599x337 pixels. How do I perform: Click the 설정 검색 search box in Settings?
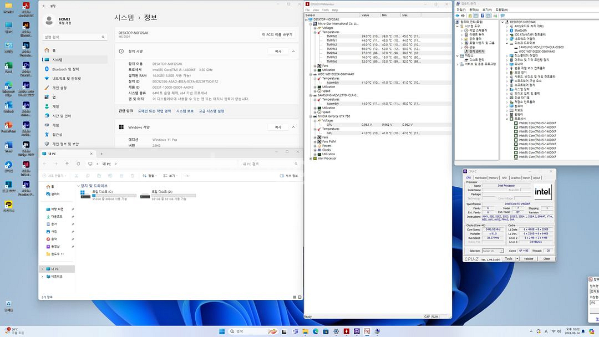(74, 37)
